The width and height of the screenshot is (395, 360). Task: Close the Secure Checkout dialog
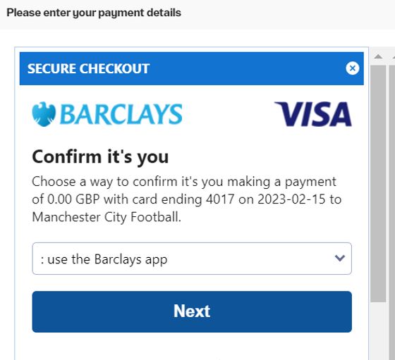[352, 68]
